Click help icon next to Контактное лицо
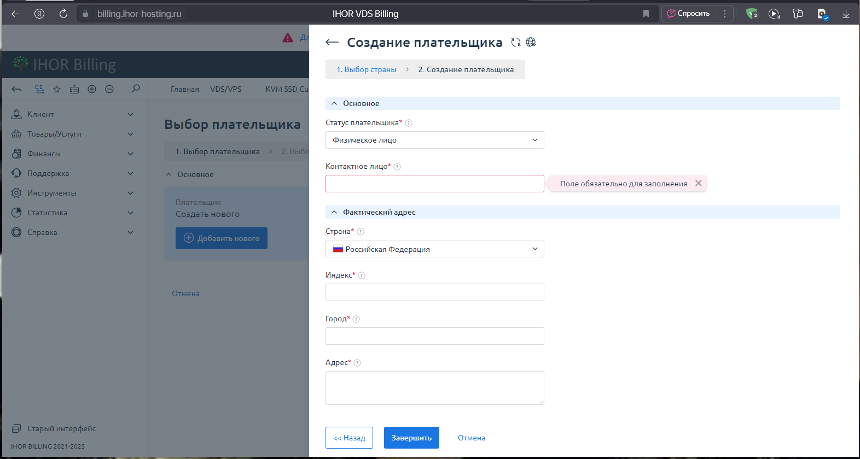Screen dimensions: 860x459 coord(397,167)
